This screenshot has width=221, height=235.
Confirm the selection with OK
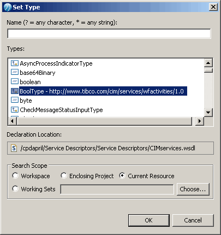click(149, 220)
